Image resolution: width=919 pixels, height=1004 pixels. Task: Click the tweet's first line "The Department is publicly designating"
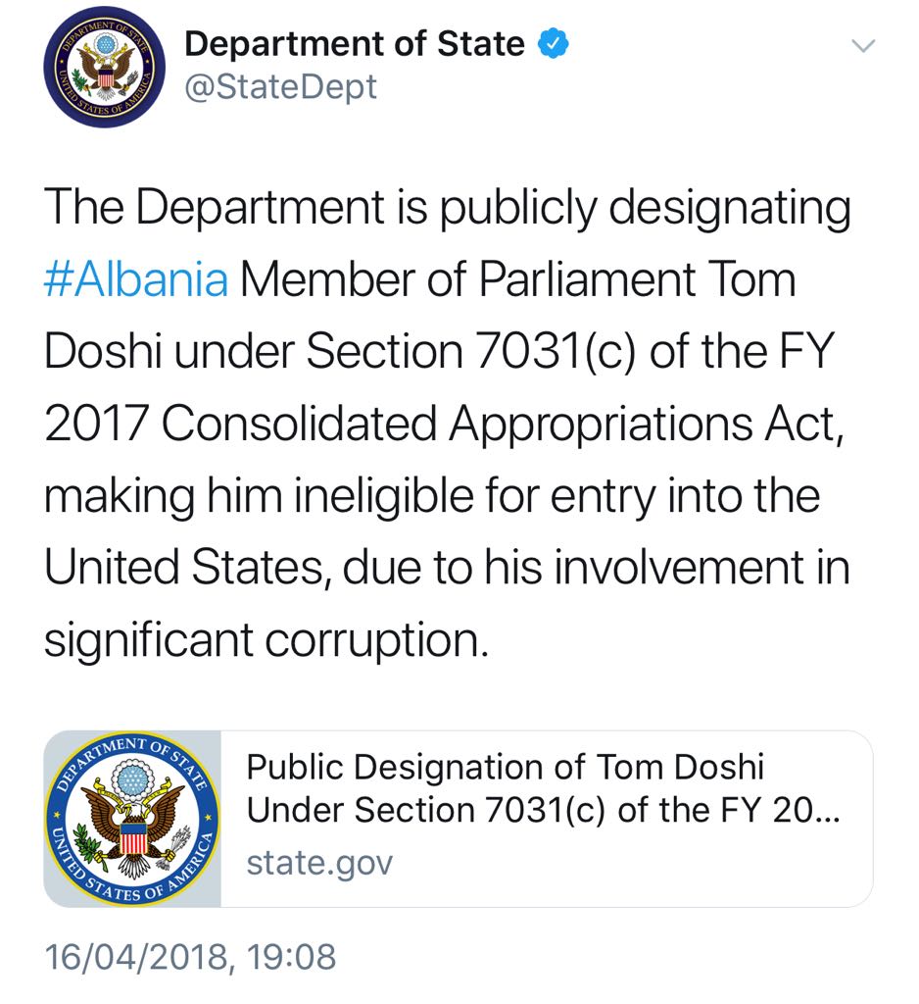tap(447, 208)
